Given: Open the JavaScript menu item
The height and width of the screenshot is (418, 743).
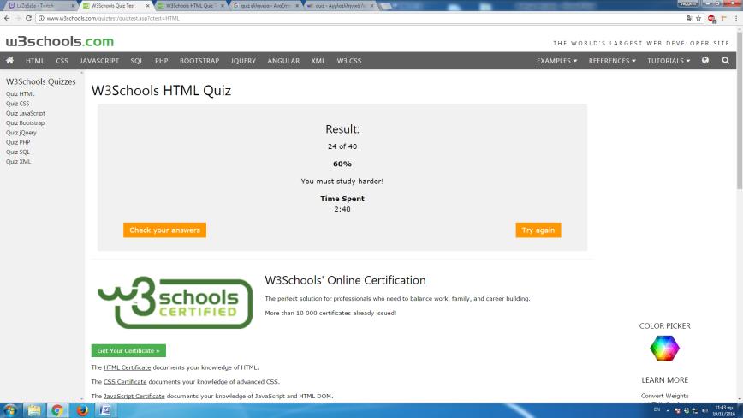Looking at the screenshot, I should click(x=99, y=61).
